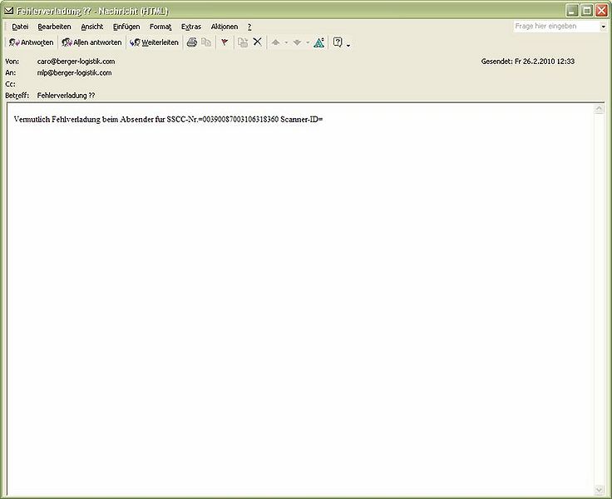Print the message with printer icon
Screen dimensions: 612x499
(x=191, y=42)
